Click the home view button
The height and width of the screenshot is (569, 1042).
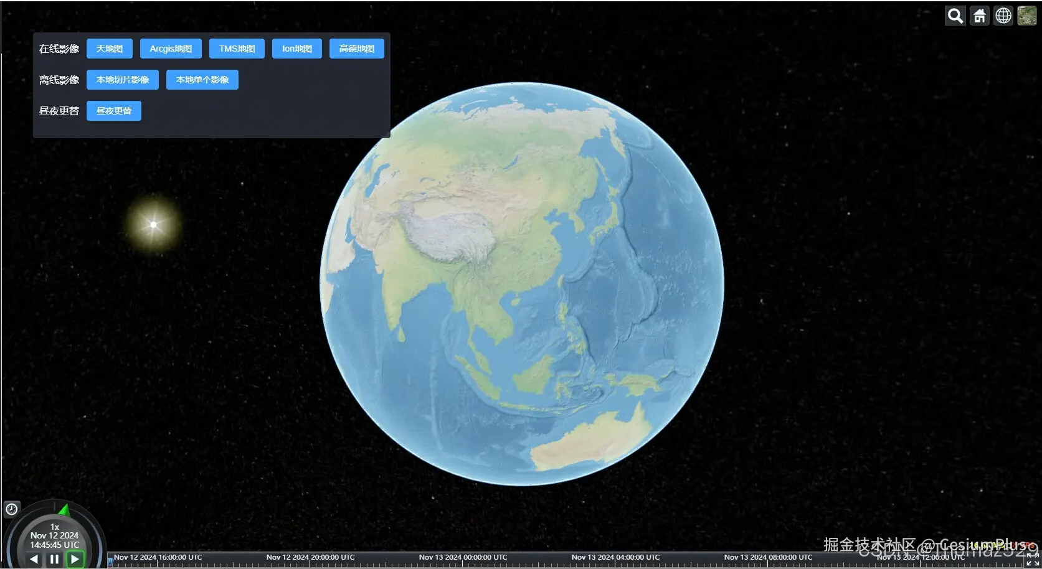coord(980,16)
